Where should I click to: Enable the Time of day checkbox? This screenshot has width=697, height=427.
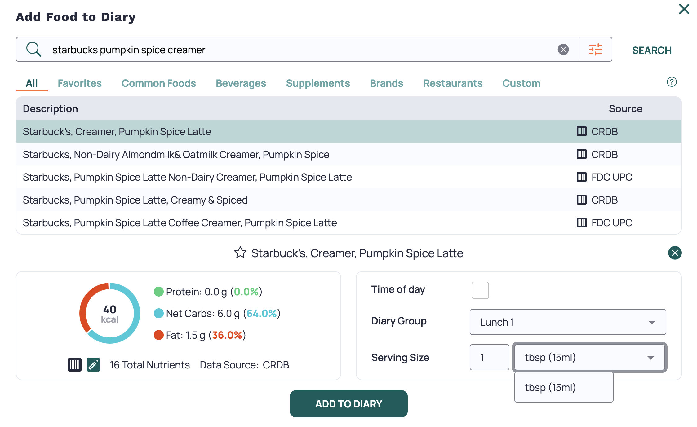[x=480, y=290]
